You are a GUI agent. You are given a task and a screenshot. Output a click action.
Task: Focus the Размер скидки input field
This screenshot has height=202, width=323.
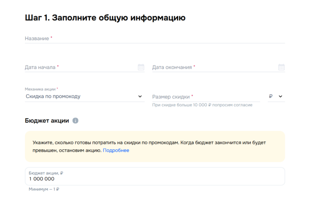click(206, 97)
